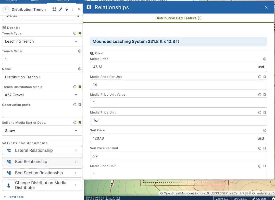
Task: Click the Distribution Trench feature type icon
Action: click(x=6, y=9)
